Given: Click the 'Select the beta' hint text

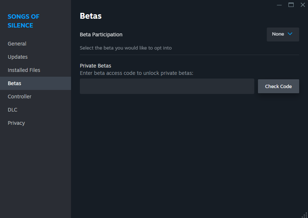Looking at the screenshot, I should (125, 48).
